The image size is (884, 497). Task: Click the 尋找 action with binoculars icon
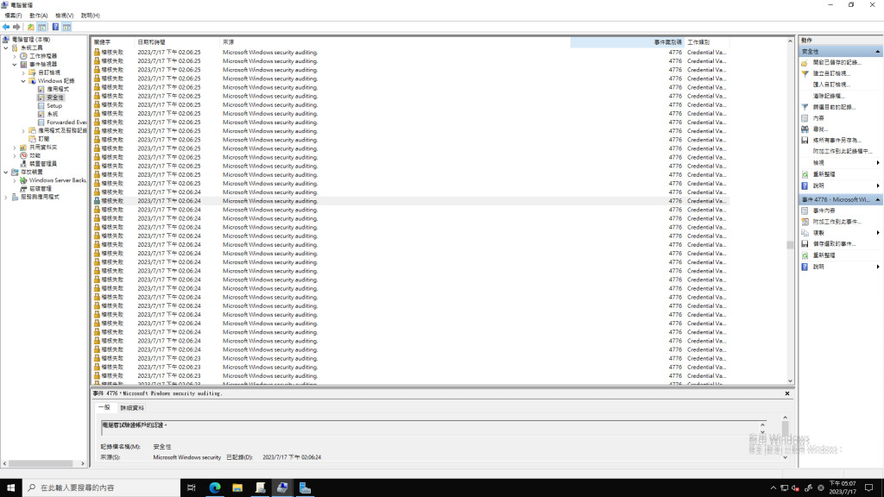(x=820, y=129)
